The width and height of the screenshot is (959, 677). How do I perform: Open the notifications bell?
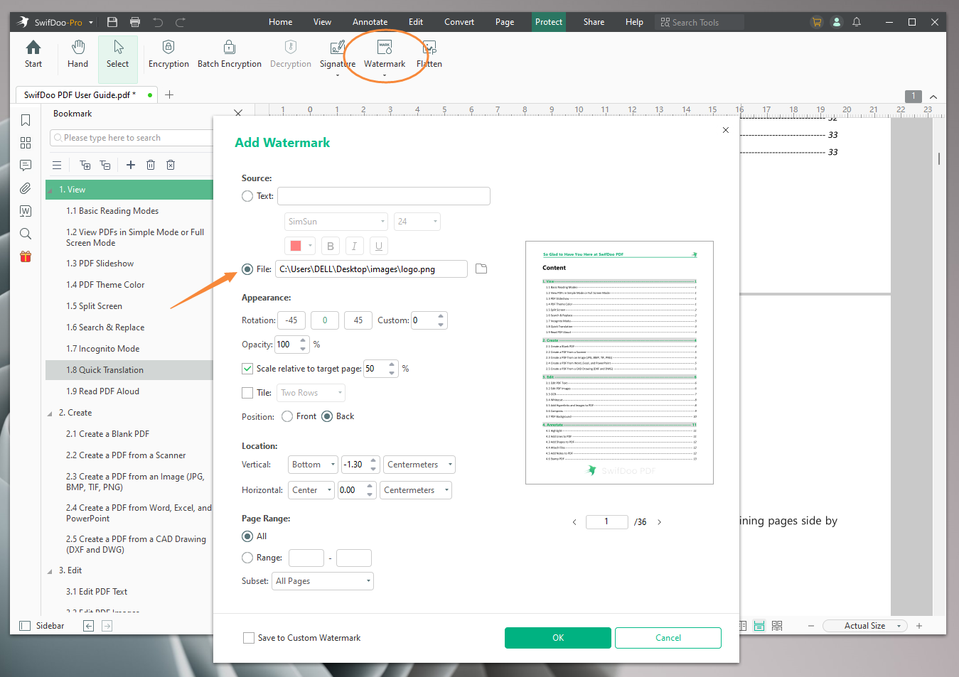coord(857,22)
